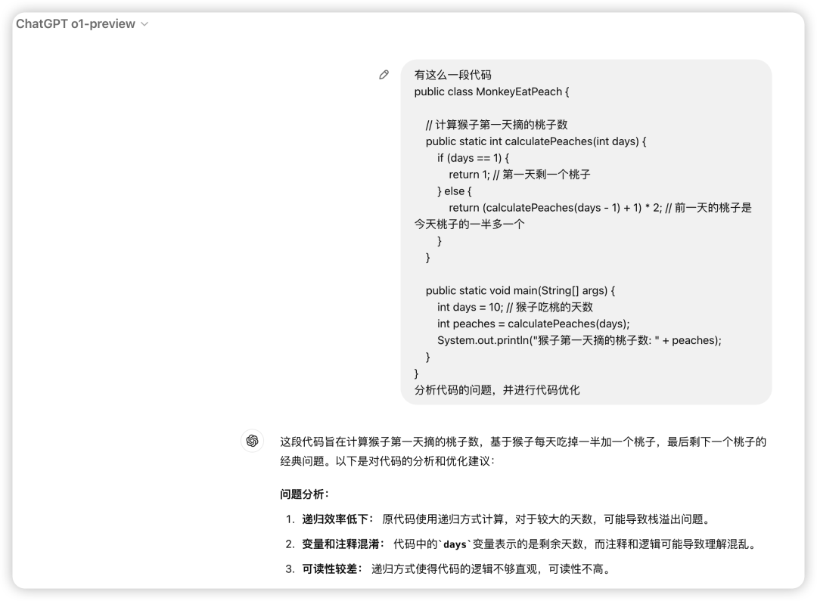The width and height of the screenshot is (817, 601).
Task: Click the line 'public class MonkeyEatPeach {'
Action: pyautogui.click(x=491, y=91)
